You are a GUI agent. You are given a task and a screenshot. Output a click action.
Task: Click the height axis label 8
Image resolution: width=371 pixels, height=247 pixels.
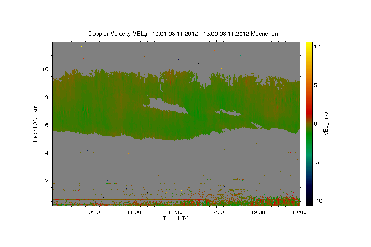[47, 97]
